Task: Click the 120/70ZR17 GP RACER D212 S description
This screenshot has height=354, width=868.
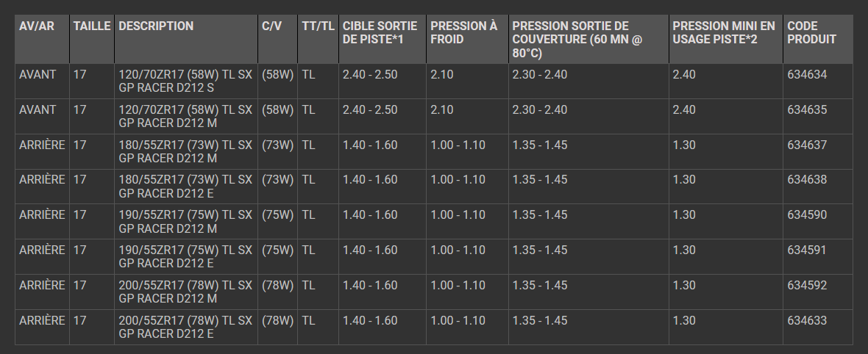Action: click(x=185, y=82)
